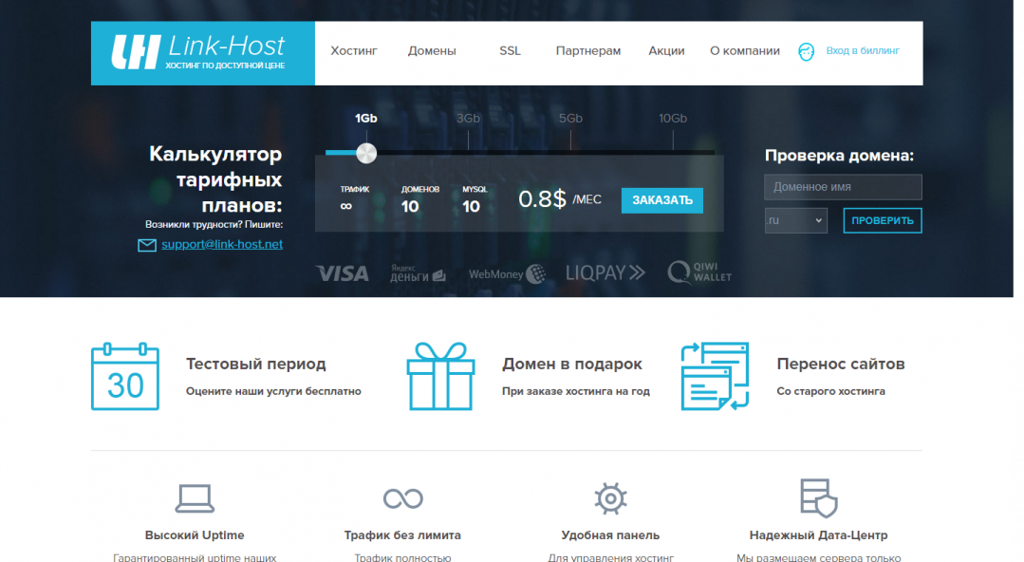Image resolution: width=1024 pixels, height=562 pixels.
Task: Click the Доменное имя input field
Action: (843, 187)
